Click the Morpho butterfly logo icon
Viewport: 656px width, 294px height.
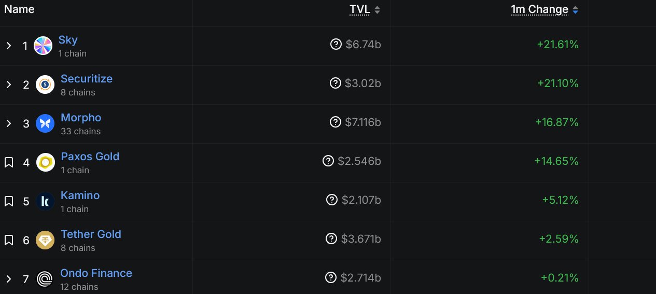[45, 123]
